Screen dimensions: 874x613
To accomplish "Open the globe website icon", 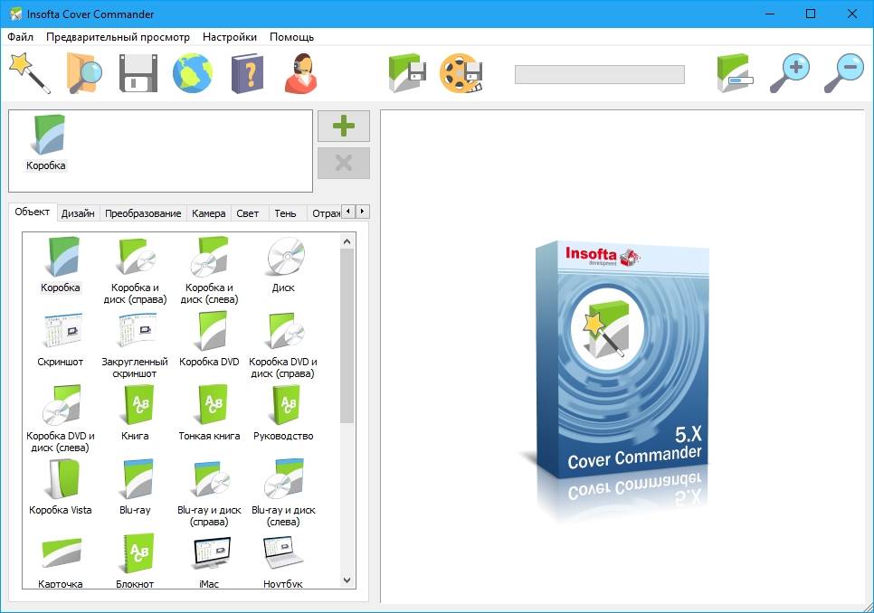I will click(193, 73).
